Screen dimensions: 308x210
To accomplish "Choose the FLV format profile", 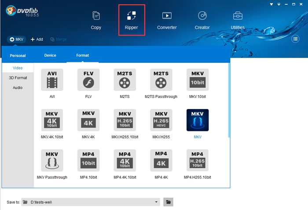I will pos(88,80).
